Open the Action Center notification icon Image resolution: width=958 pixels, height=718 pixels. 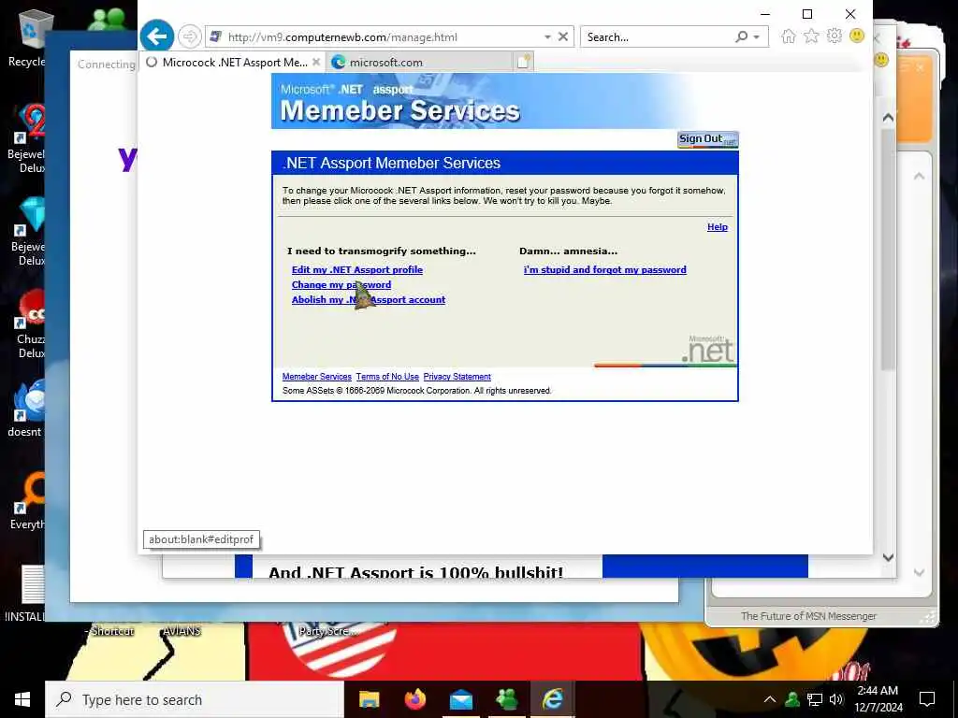click(x=927, y=699)
